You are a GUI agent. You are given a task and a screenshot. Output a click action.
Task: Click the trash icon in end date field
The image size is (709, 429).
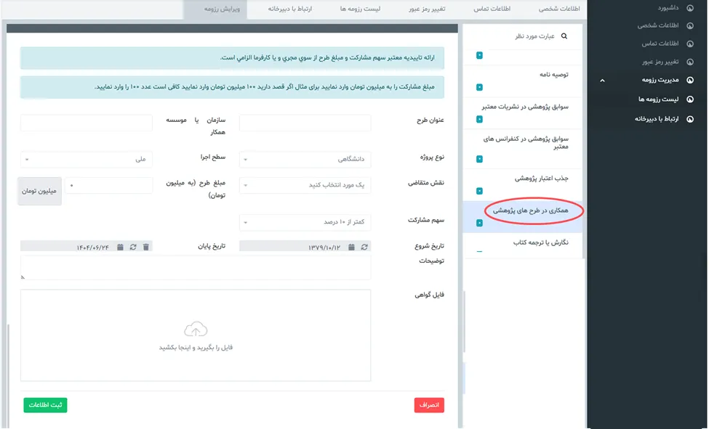point(146,248)
